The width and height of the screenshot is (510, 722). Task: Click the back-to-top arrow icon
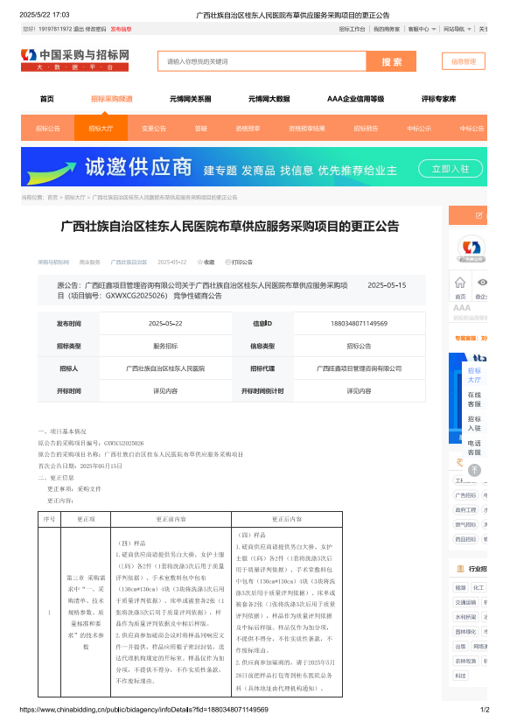(x=474, y=470)
